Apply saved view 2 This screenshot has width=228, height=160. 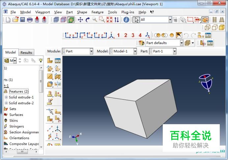point(126,35)
